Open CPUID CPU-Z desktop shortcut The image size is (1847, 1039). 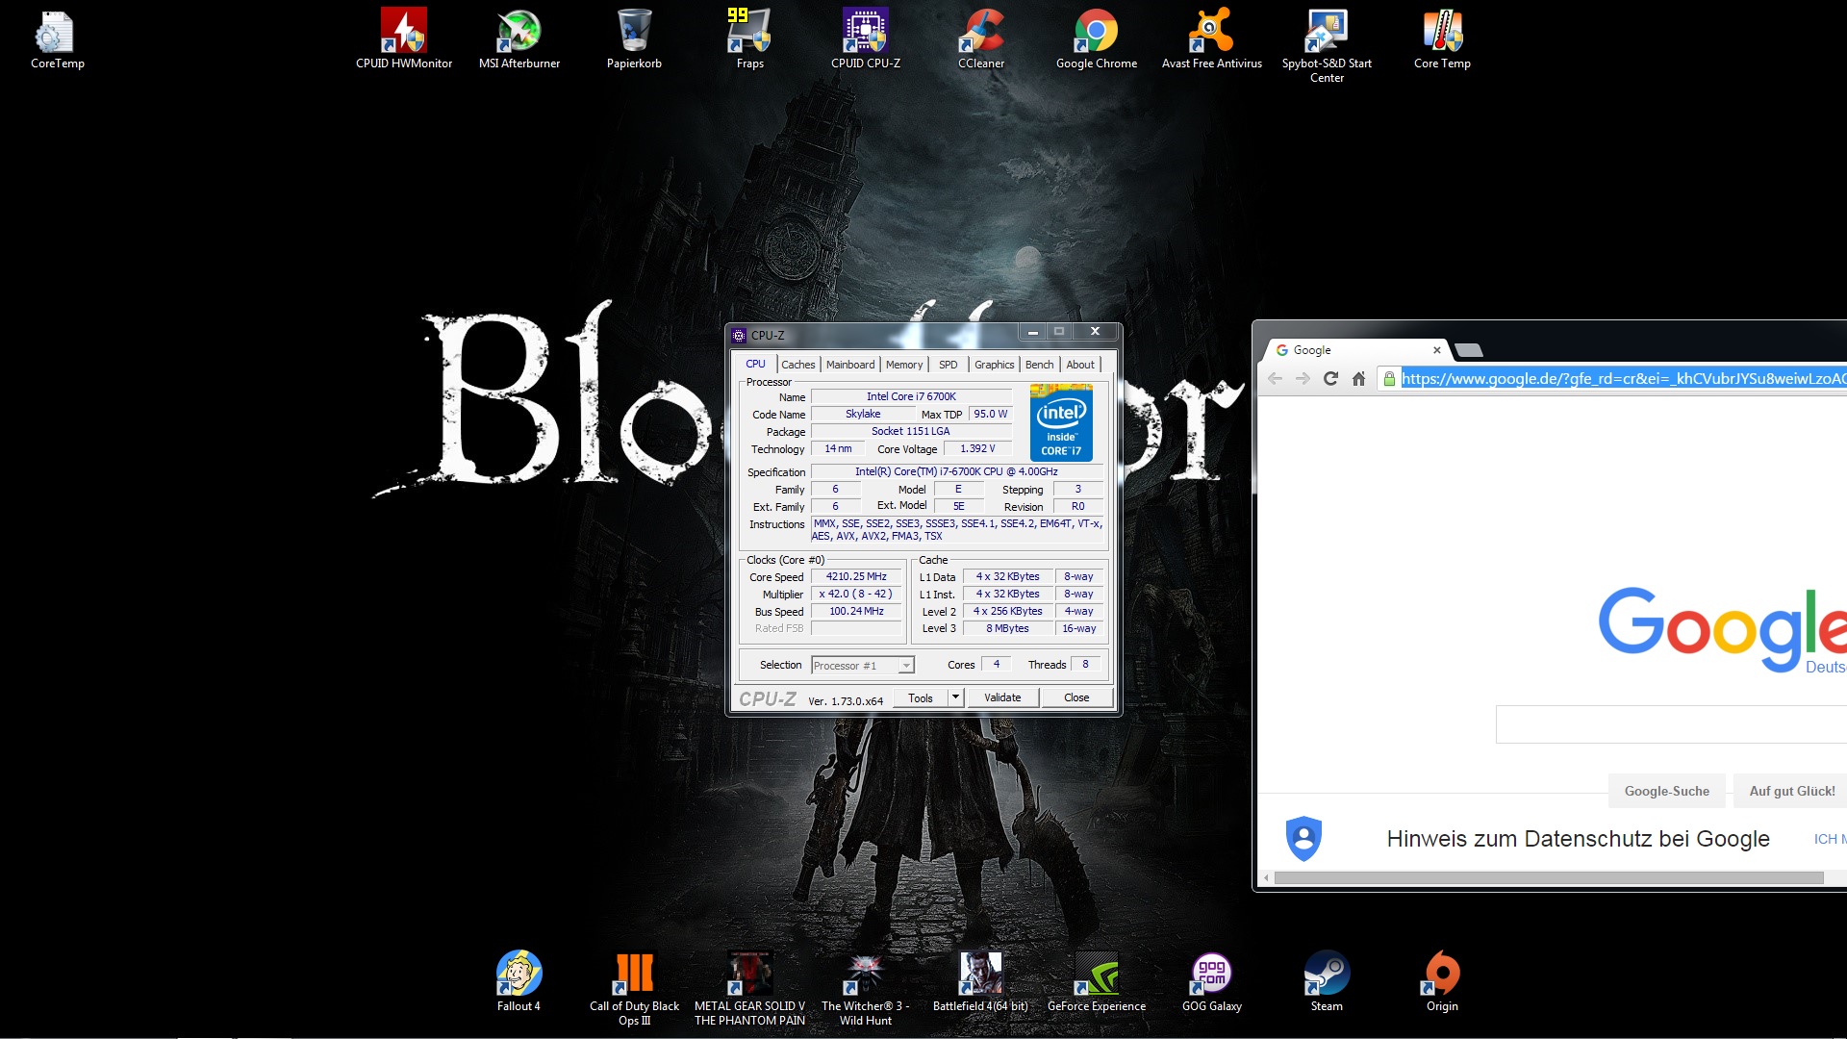866,40
